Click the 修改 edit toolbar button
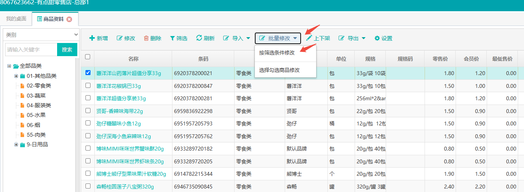The image size is (524, 192). pyautogui.click(x=126, y=38)
